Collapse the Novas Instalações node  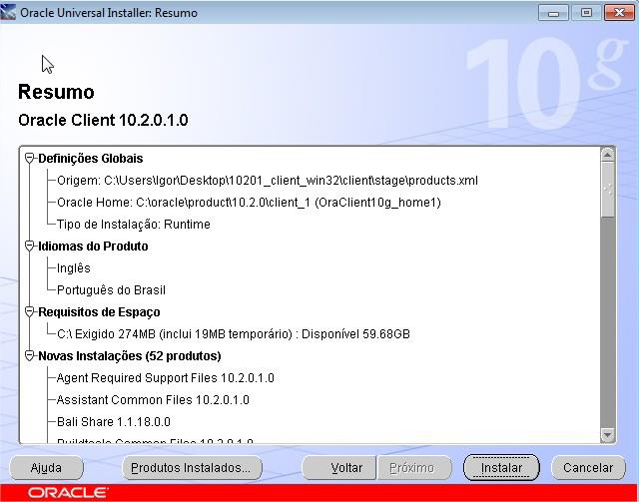(x=29, y=356)
